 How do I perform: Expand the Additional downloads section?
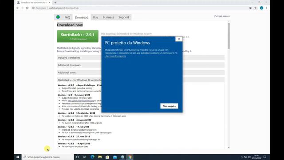click(x=141, y=65)
